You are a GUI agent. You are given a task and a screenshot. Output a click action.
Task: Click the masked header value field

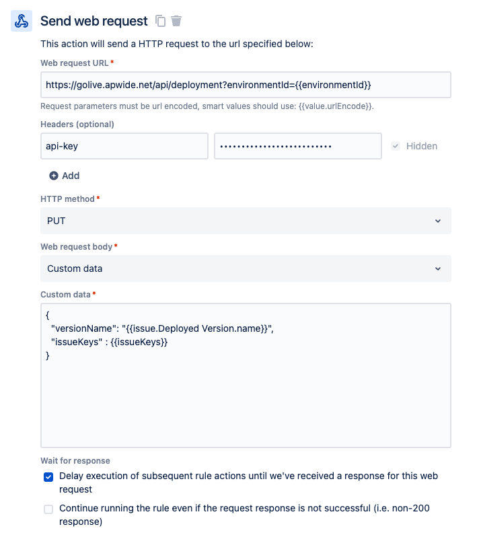click(297, 146)
